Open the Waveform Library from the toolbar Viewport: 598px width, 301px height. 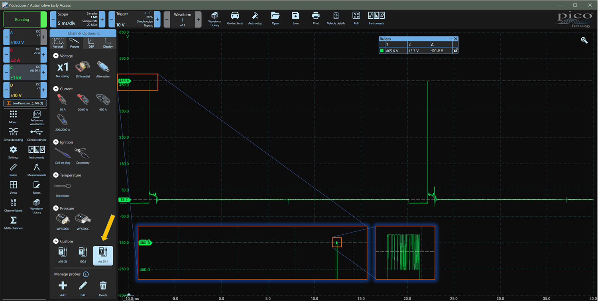tap(214, 18)
